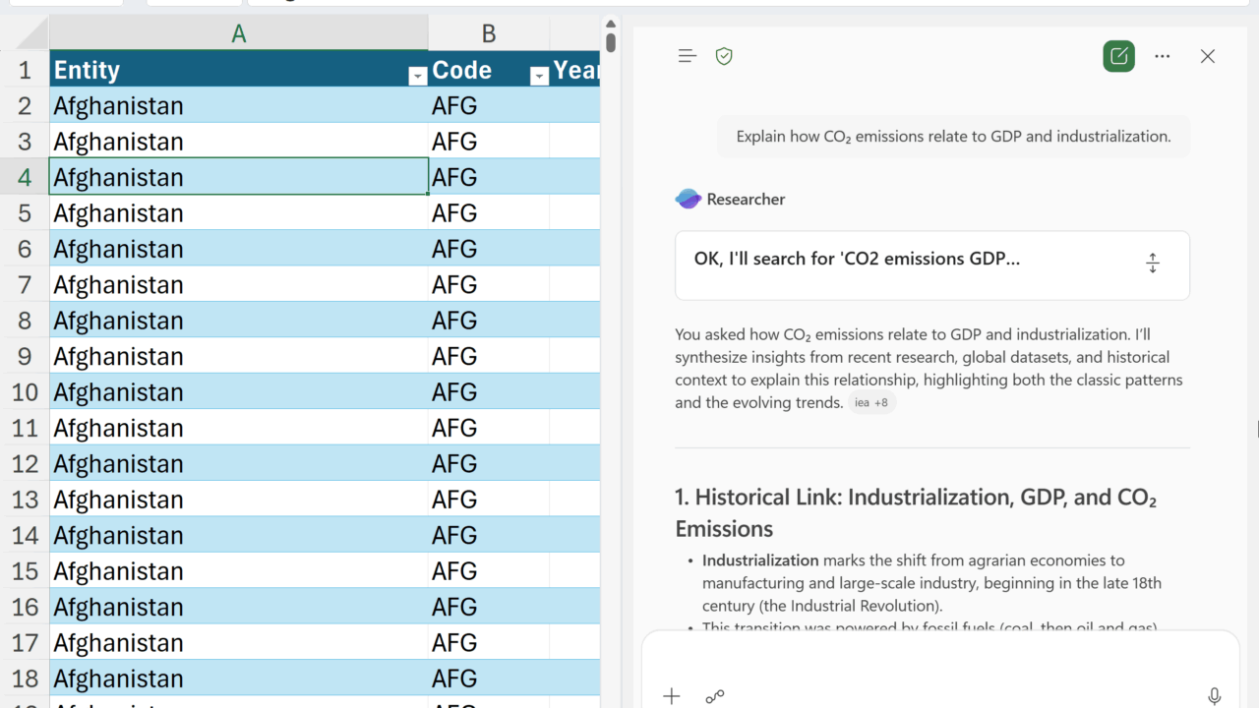Click the green shield protection icon
The image size is (1259, 708).
point(724,56)
